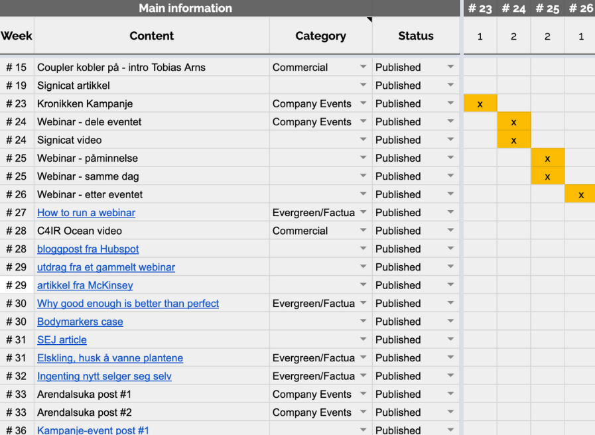
Task: Open Status dropdown for C4IR Ocean video
Action: coord(451,231)
